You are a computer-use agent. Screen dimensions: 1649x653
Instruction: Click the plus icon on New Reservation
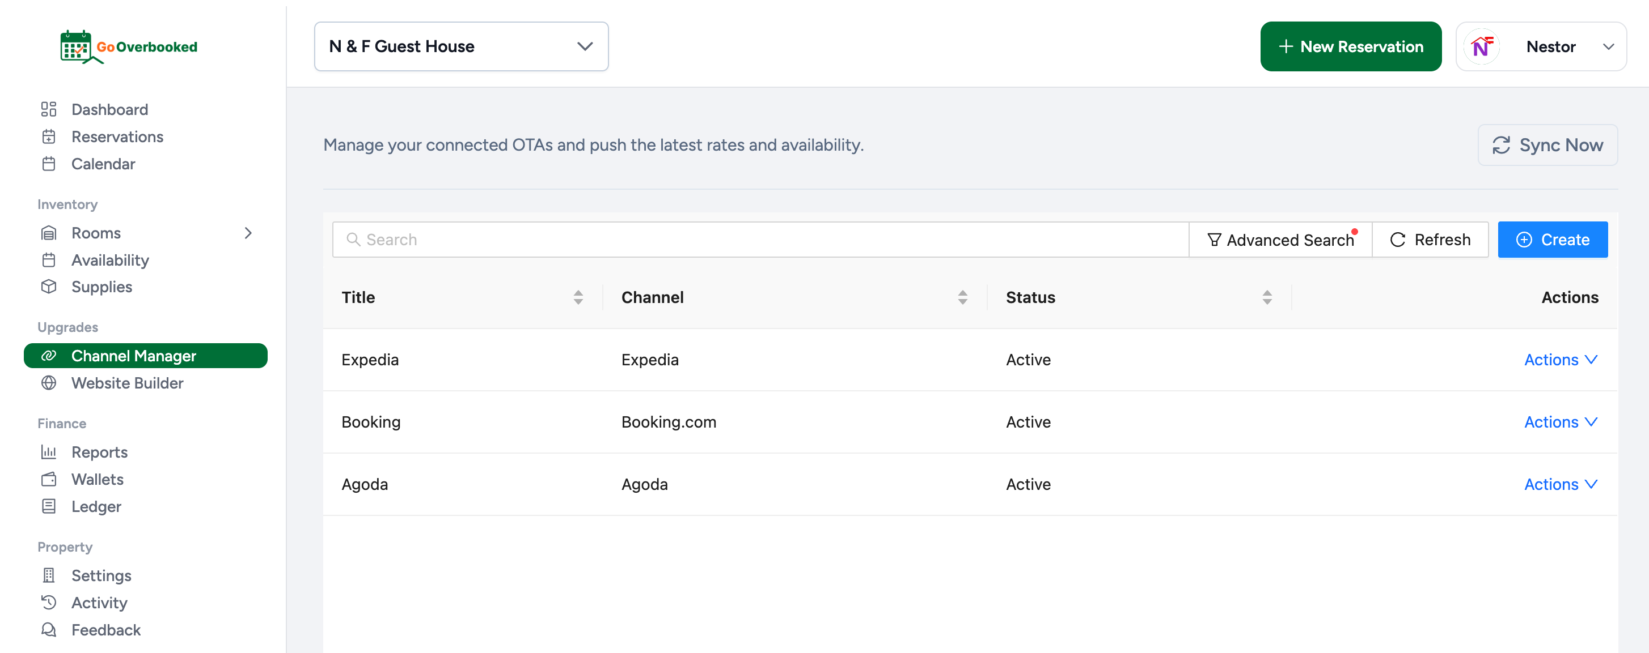(x=1286, y=46)
